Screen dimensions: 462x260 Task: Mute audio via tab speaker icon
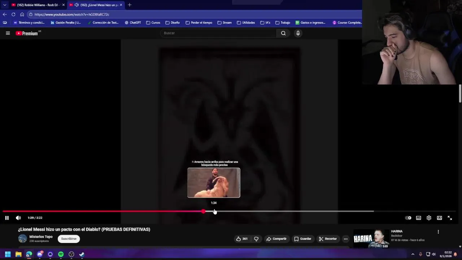tap(77, 5)
